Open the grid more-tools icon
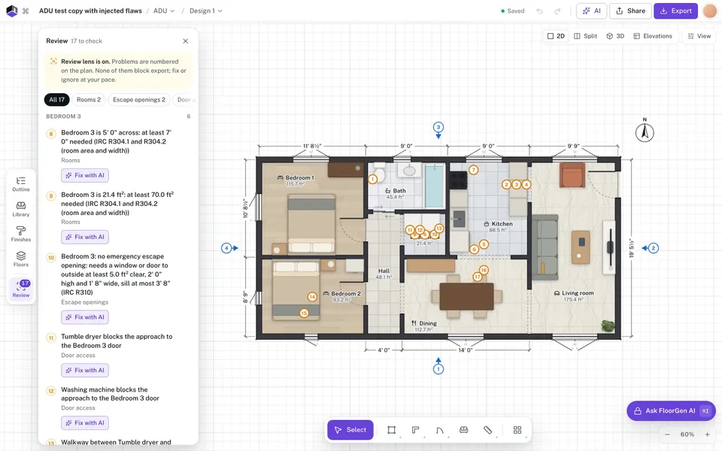Viewport: 722px width, 451px height. click(517, 430)
